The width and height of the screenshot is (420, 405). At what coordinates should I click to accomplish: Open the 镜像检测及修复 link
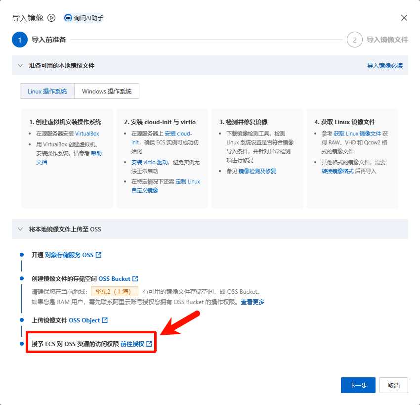click(257, 171)
